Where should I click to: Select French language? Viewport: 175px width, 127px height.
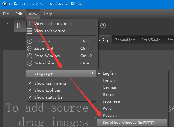tap(132, 80)
